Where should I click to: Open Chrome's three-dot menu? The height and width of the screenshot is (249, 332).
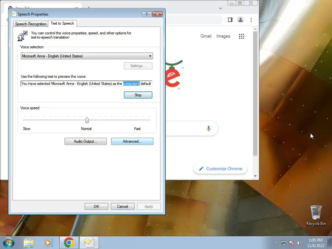(251, 20)
